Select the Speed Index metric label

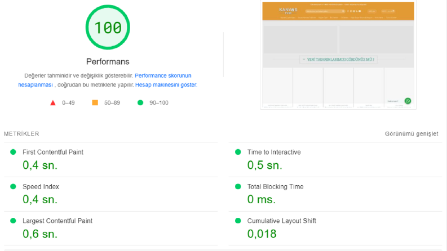41,187
